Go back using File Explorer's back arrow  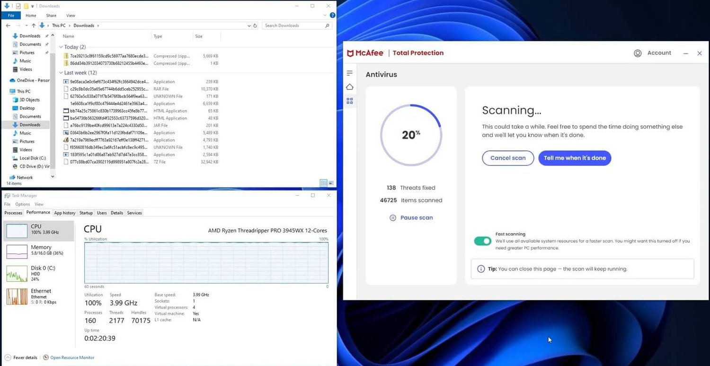tap(8, 26)
